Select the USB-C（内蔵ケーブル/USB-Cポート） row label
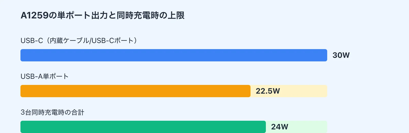The image size is (409, 133). (x=79, y=41)
